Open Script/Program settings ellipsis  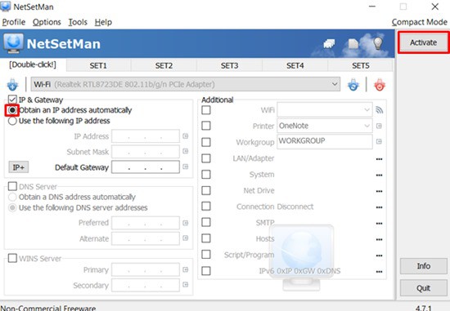pyautogui.click(x=379, y=255)
